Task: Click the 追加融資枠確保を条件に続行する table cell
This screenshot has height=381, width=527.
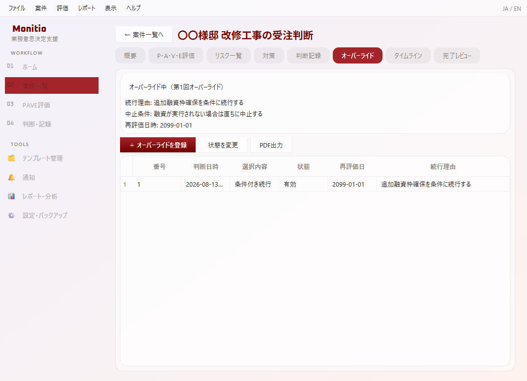Action: coord(443,185)
